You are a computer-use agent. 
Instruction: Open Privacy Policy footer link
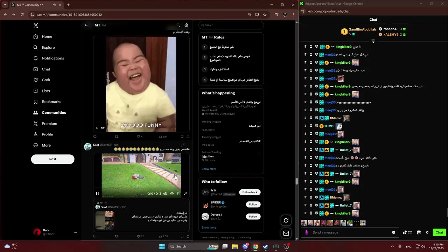tap(227, 238)
